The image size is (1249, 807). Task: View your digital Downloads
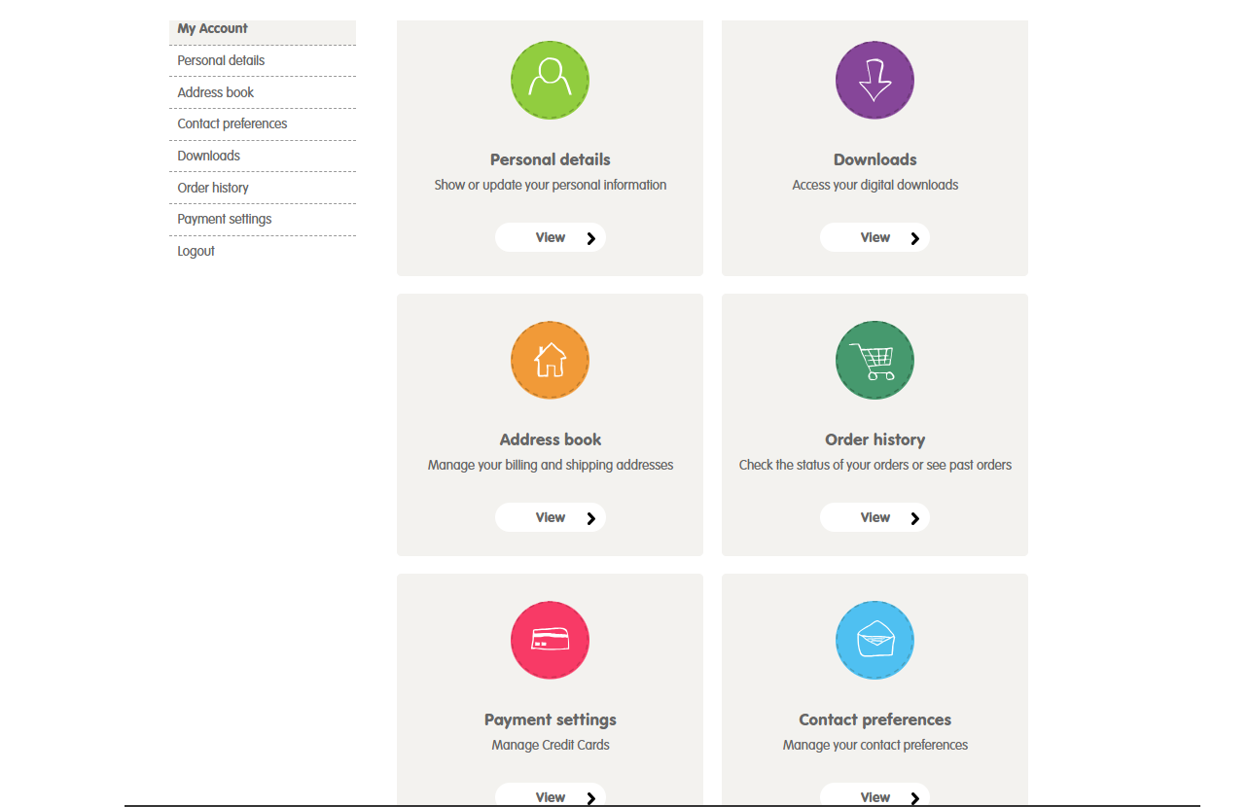click(874, 236)
